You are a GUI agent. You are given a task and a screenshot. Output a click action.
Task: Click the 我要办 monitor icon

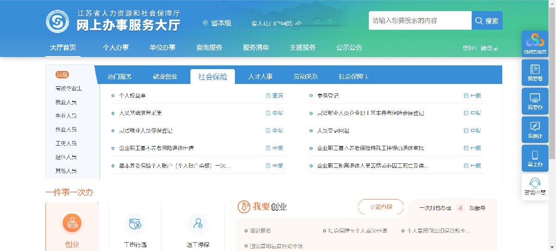point(535,98)
